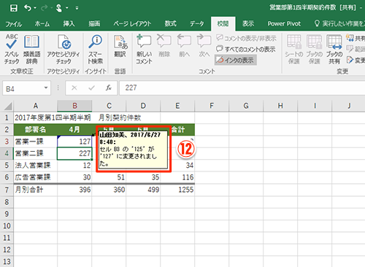This screenshot has width=365, height=267.
Task: Select cell with 法人営業課
Action: [x=36, y=166]
